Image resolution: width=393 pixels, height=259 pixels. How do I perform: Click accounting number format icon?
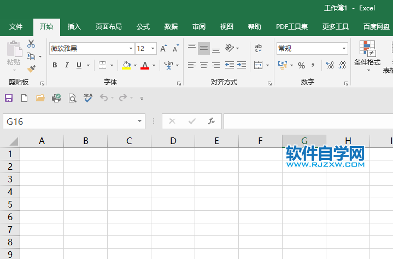283,65
